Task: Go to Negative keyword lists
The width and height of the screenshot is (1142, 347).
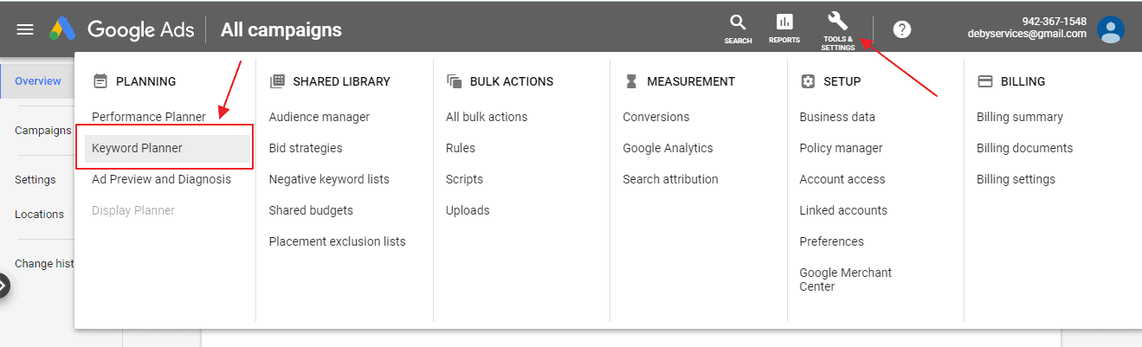Action: [x=329, y=179]
